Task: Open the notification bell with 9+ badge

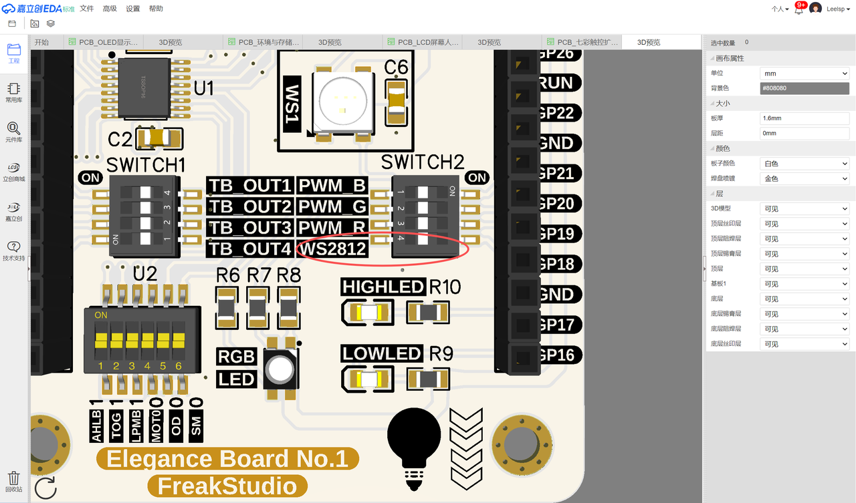Action: (799, 9)
